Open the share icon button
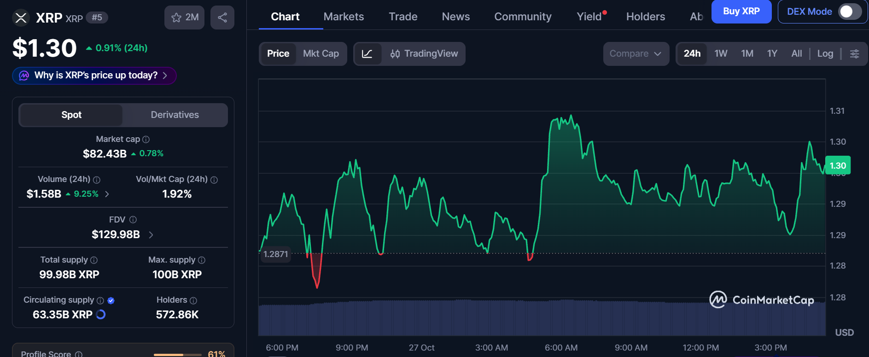The width and height of the screenshot is (869, 357). (222, 18)
